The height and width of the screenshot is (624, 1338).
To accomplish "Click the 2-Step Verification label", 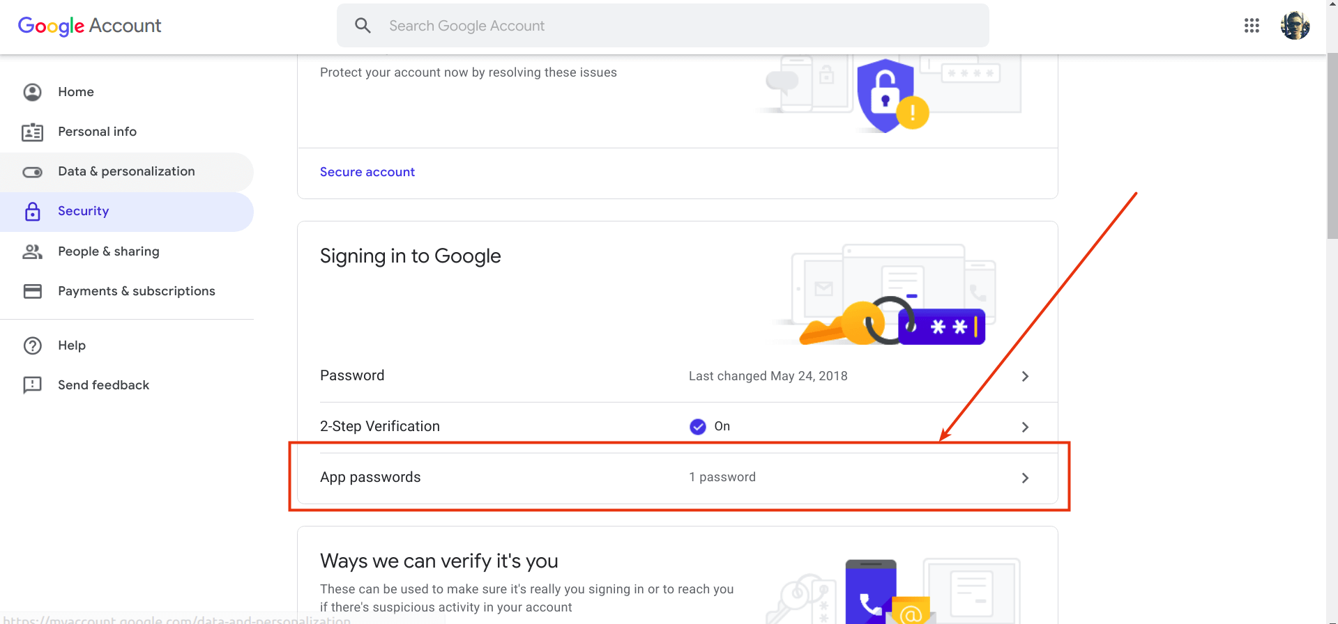I will click(x=380, y=426).
